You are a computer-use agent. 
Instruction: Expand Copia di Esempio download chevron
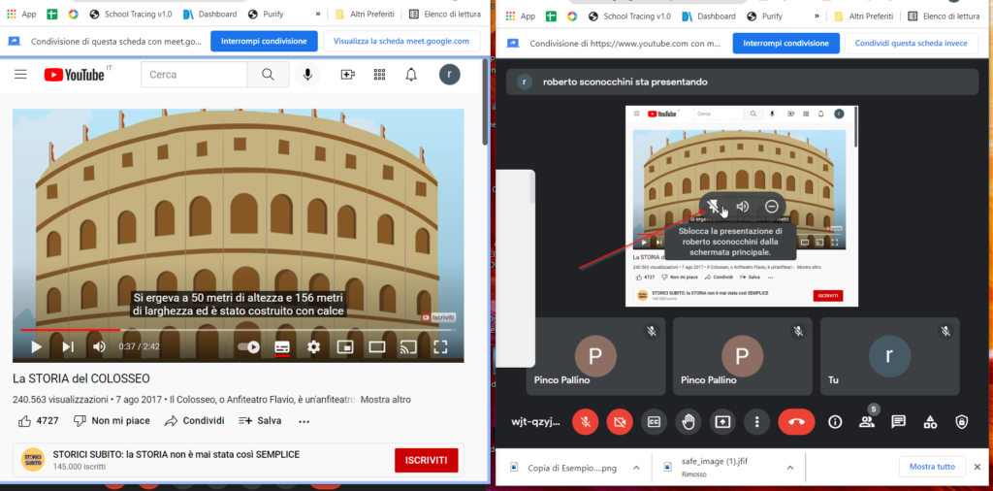(x=635, y=468)
